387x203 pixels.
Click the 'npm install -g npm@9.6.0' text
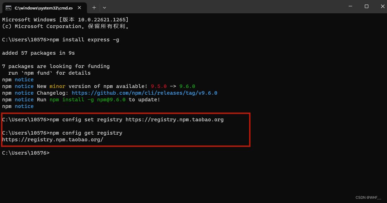(87, 100)
